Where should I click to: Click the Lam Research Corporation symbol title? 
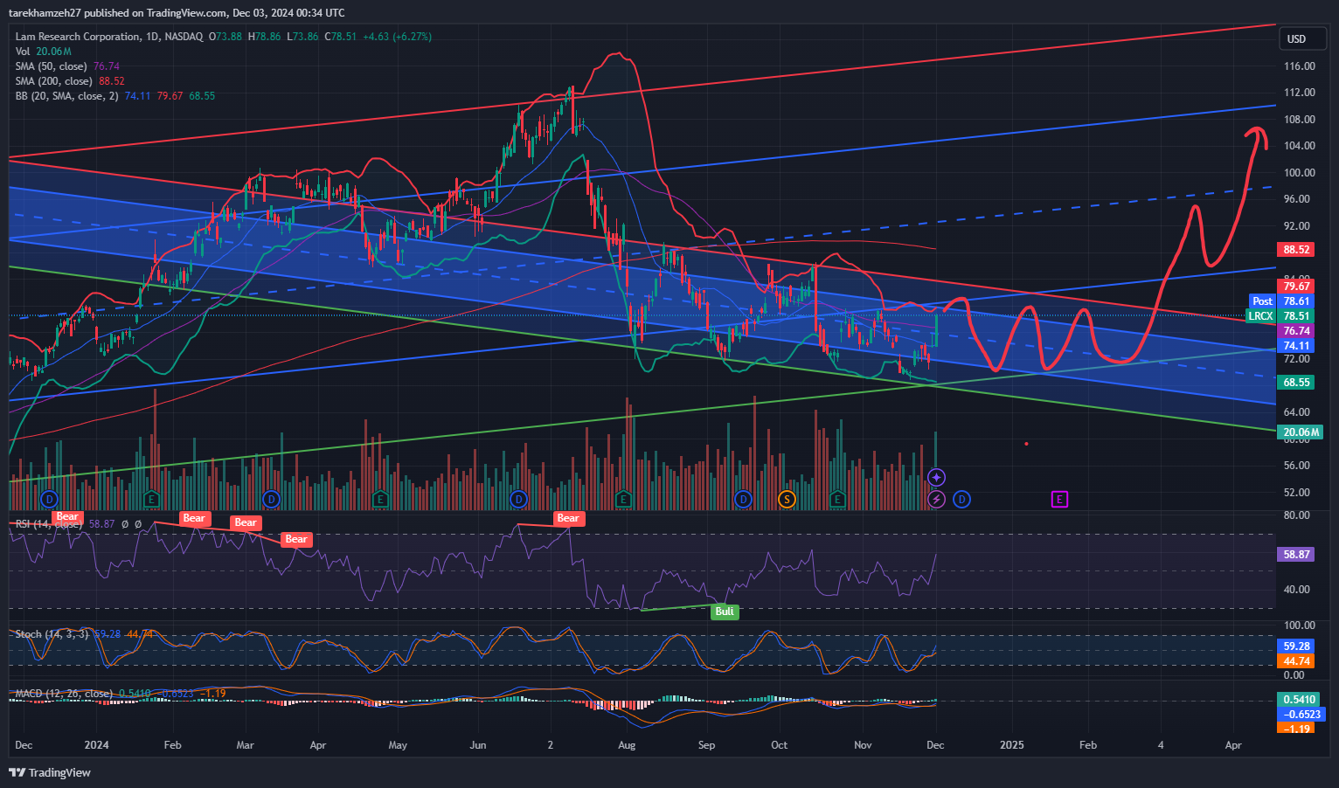[x=78, y=37]
